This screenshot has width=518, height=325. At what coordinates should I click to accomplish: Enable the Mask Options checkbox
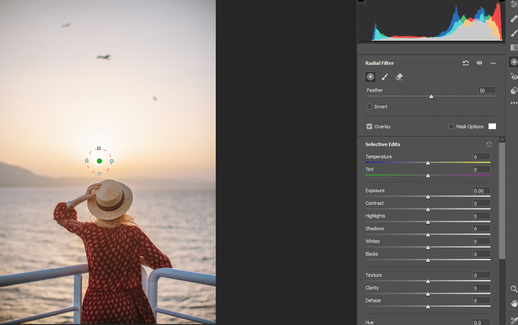tap(450, 126)
